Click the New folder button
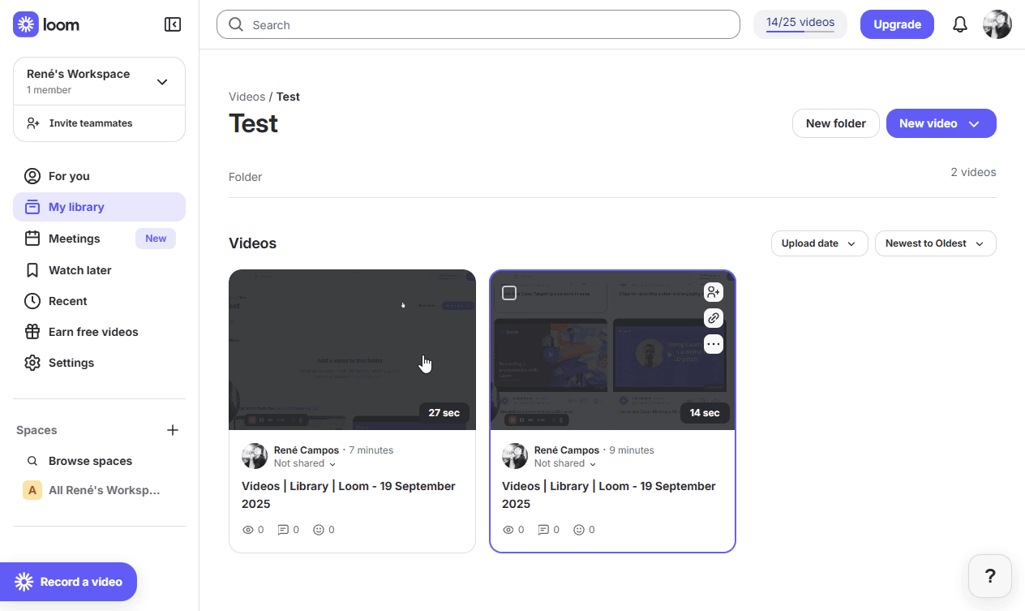The width and height of the screenshot is (1025, 611). coord(835,123)
